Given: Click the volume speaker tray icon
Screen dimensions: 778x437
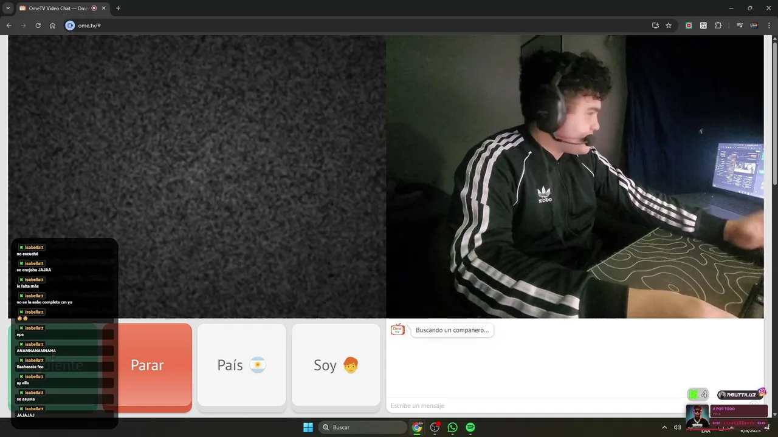Looking at the screenshot, I should (677, 427).
